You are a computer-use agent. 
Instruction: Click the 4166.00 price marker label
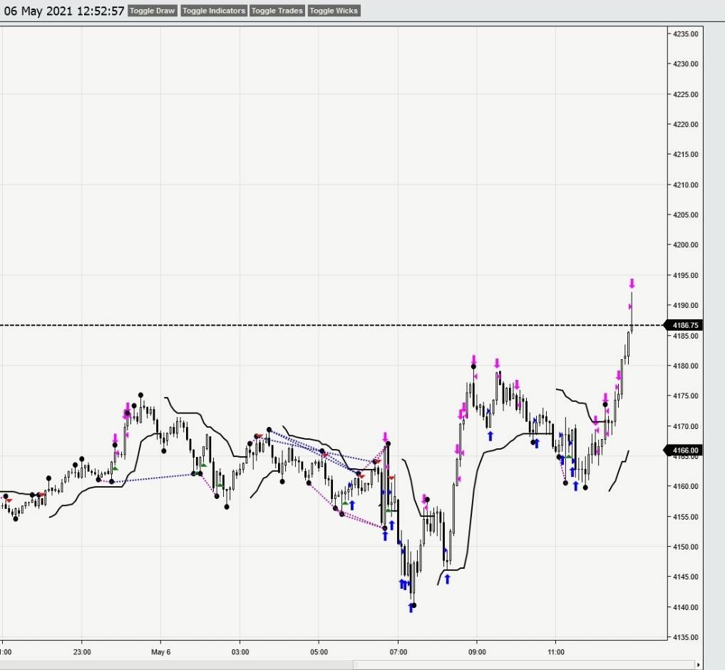click(684, 450)
